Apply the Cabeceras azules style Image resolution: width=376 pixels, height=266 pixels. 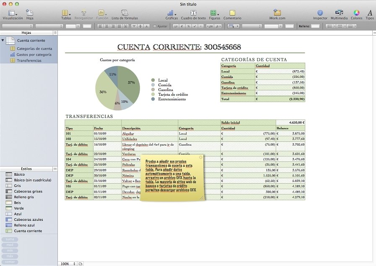pyautogui.click(x=29, y=220)
